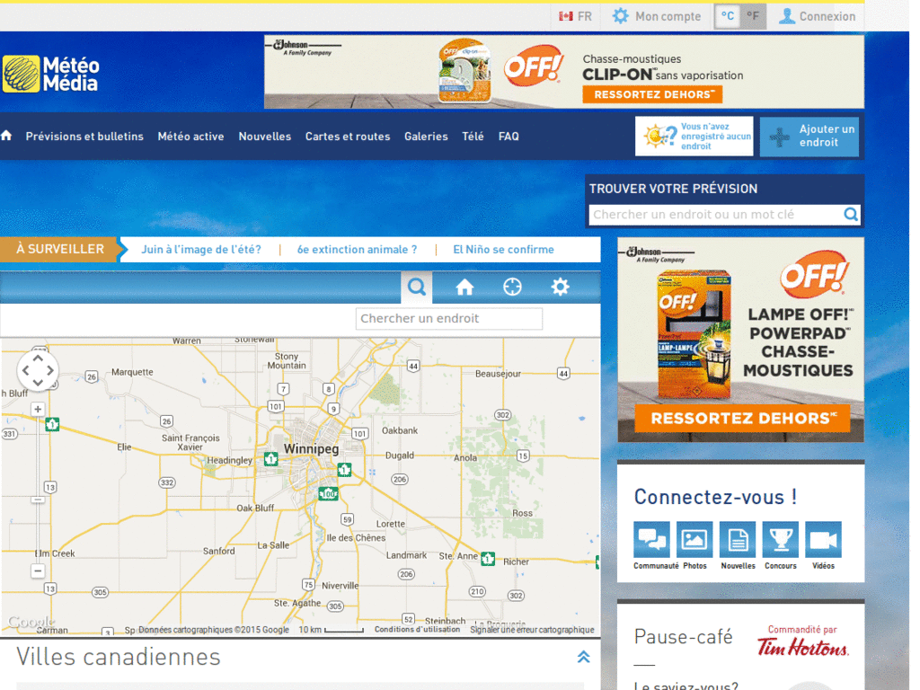The image size is (920, 690).
Task: Open the map search magnifier tab
Action: [417, 287]
